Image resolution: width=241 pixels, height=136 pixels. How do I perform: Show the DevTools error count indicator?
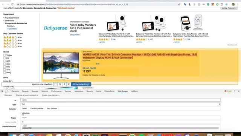tap(226, 91)
